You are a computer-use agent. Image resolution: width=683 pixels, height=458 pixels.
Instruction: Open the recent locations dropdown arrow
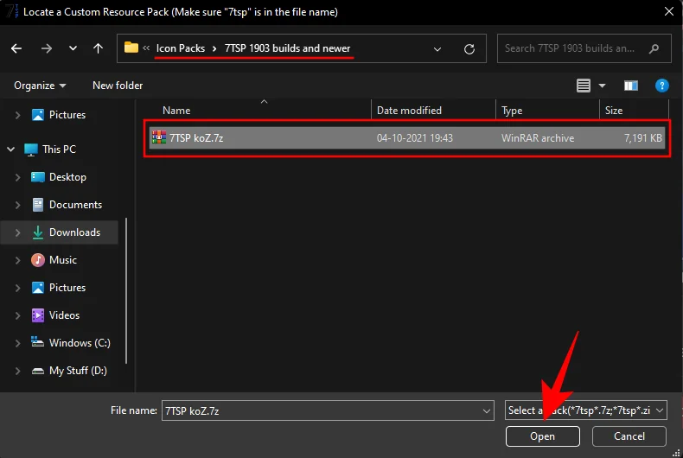pyautogui.click(x=73, y=48)
